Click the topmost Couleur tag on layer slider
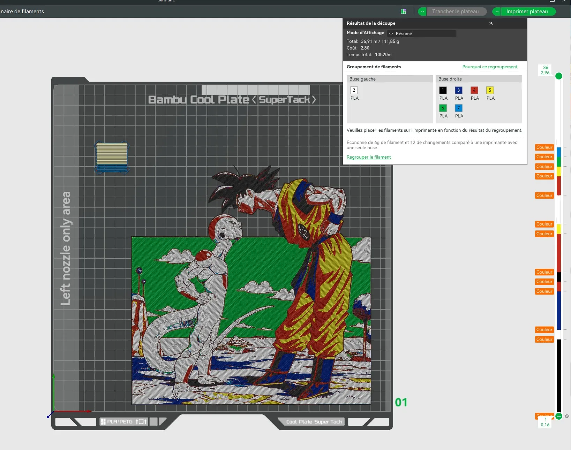571x450 pixels. point(544,147)
